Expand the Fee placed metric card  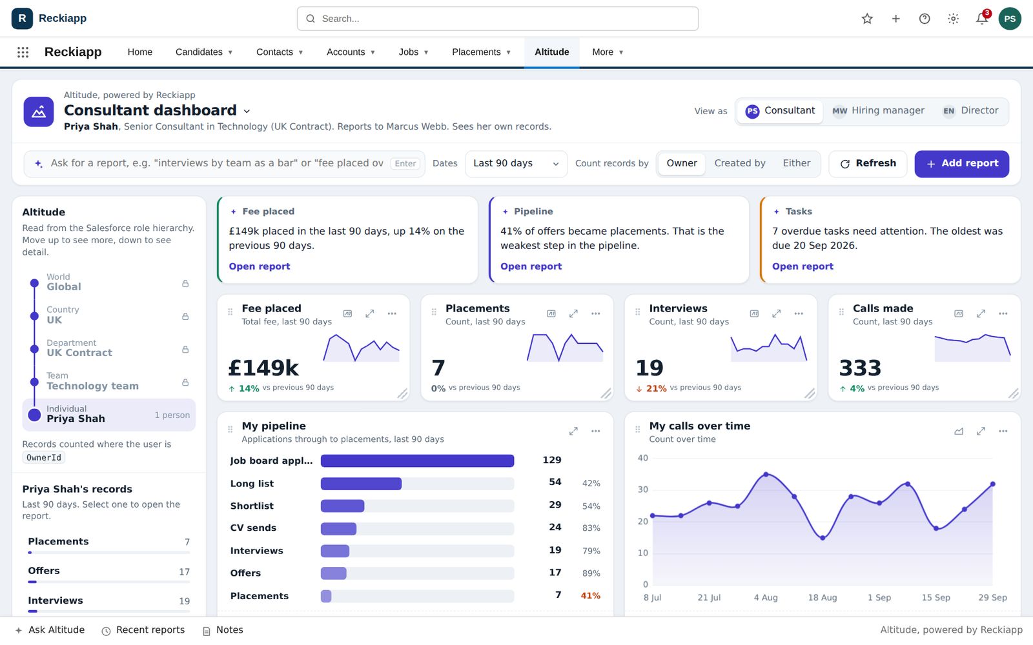(369, 313)
